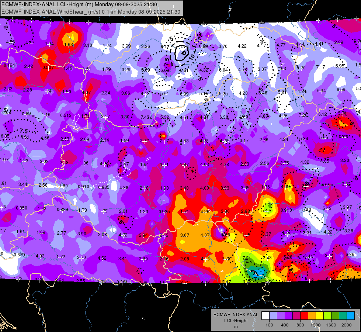361x332 pixels.
Task: Click the wind shear value 1.63
Action: click(x=69, y=45)
